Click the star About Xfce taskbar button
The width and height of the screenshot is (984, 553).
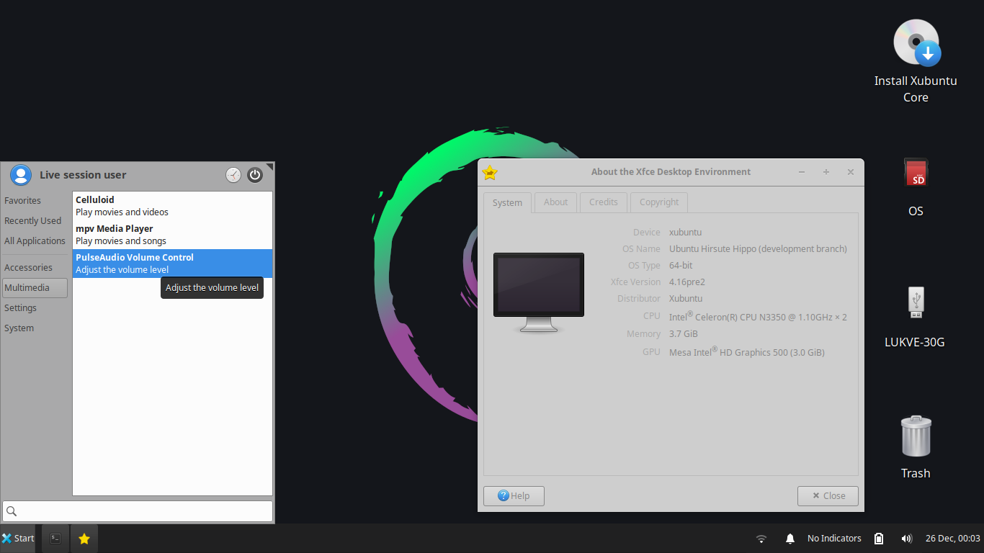84,538
